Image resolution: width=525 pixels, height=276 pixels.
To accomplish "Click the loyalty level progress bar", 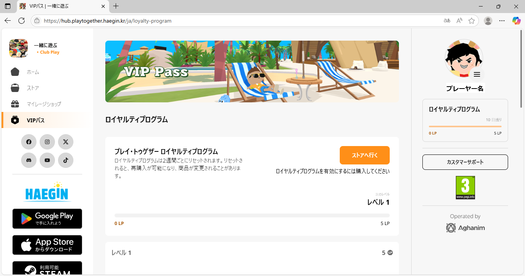I will [x=252, y=215].
